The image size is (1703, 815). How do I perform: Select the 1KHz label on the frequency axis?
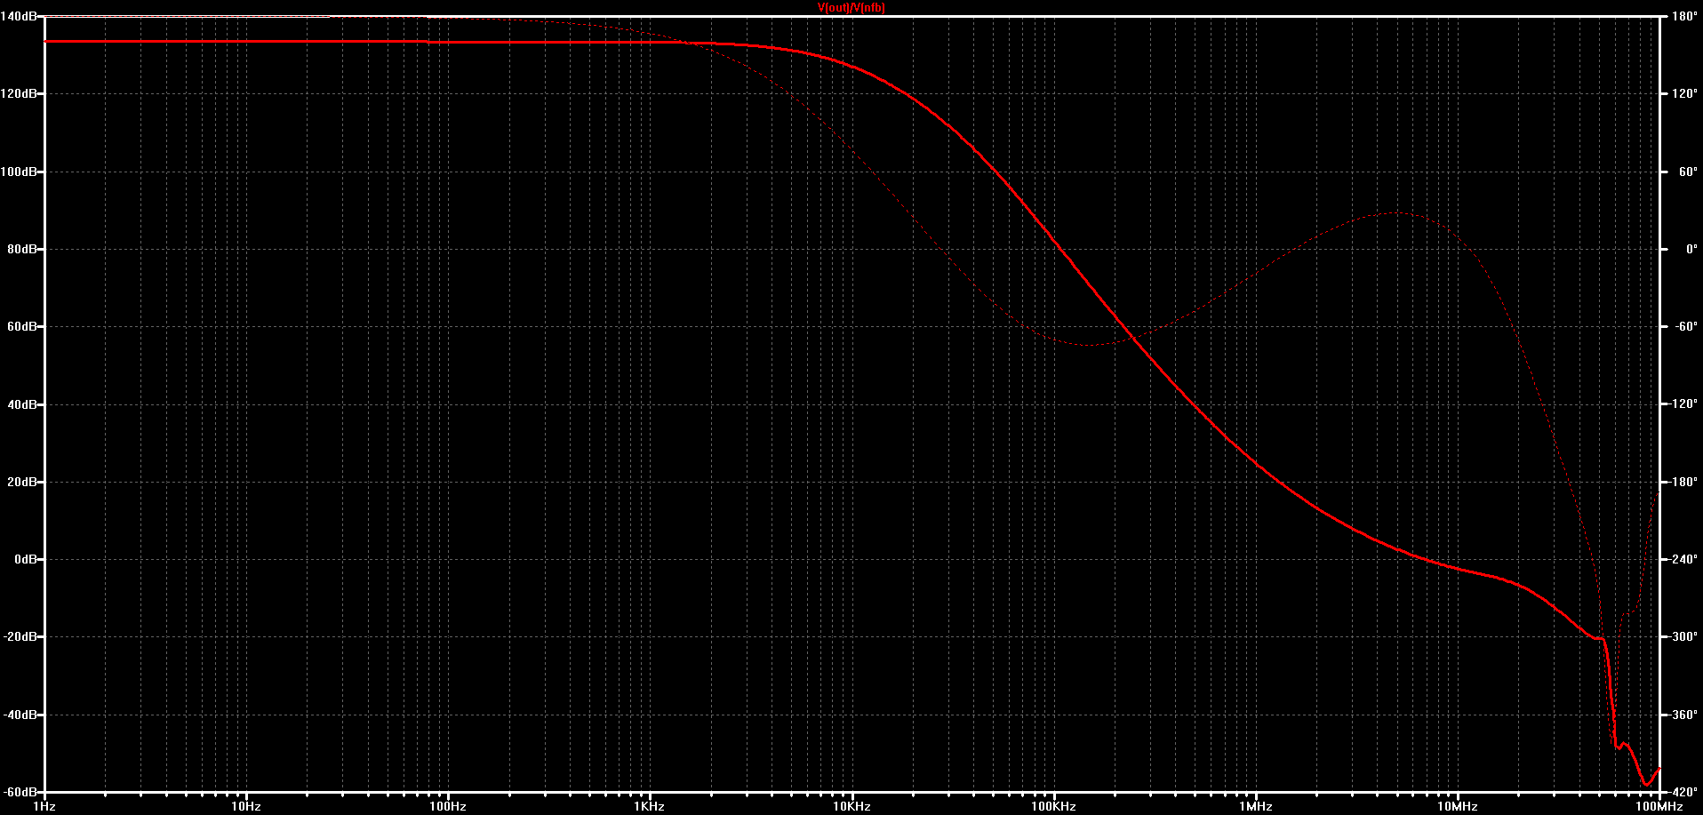coord(650,807)
